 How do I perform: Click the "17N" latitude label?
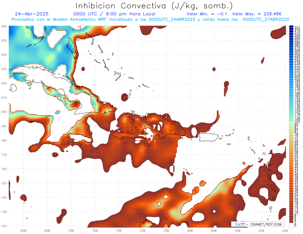(4, 154)
